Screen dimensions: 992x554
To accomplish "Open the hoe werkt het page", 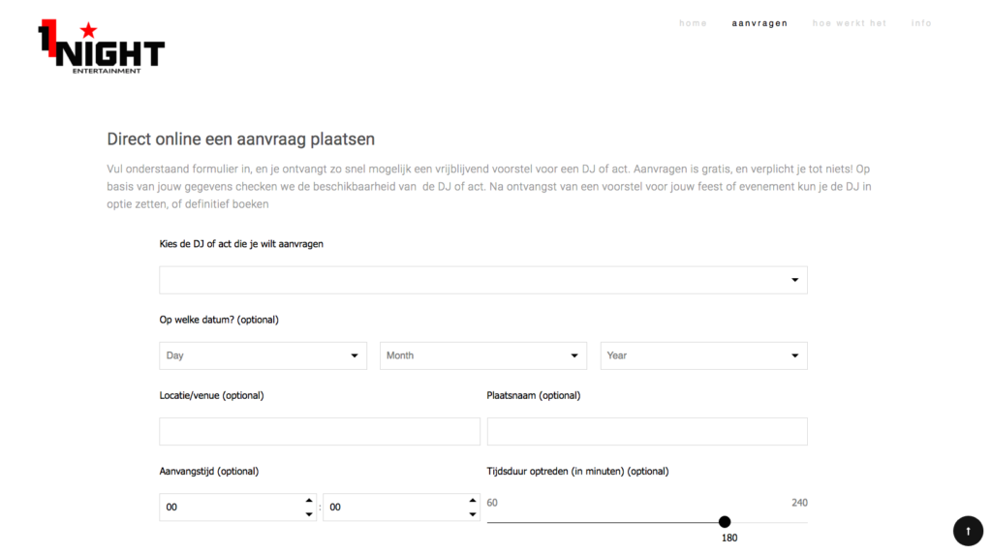I will 849,23.
